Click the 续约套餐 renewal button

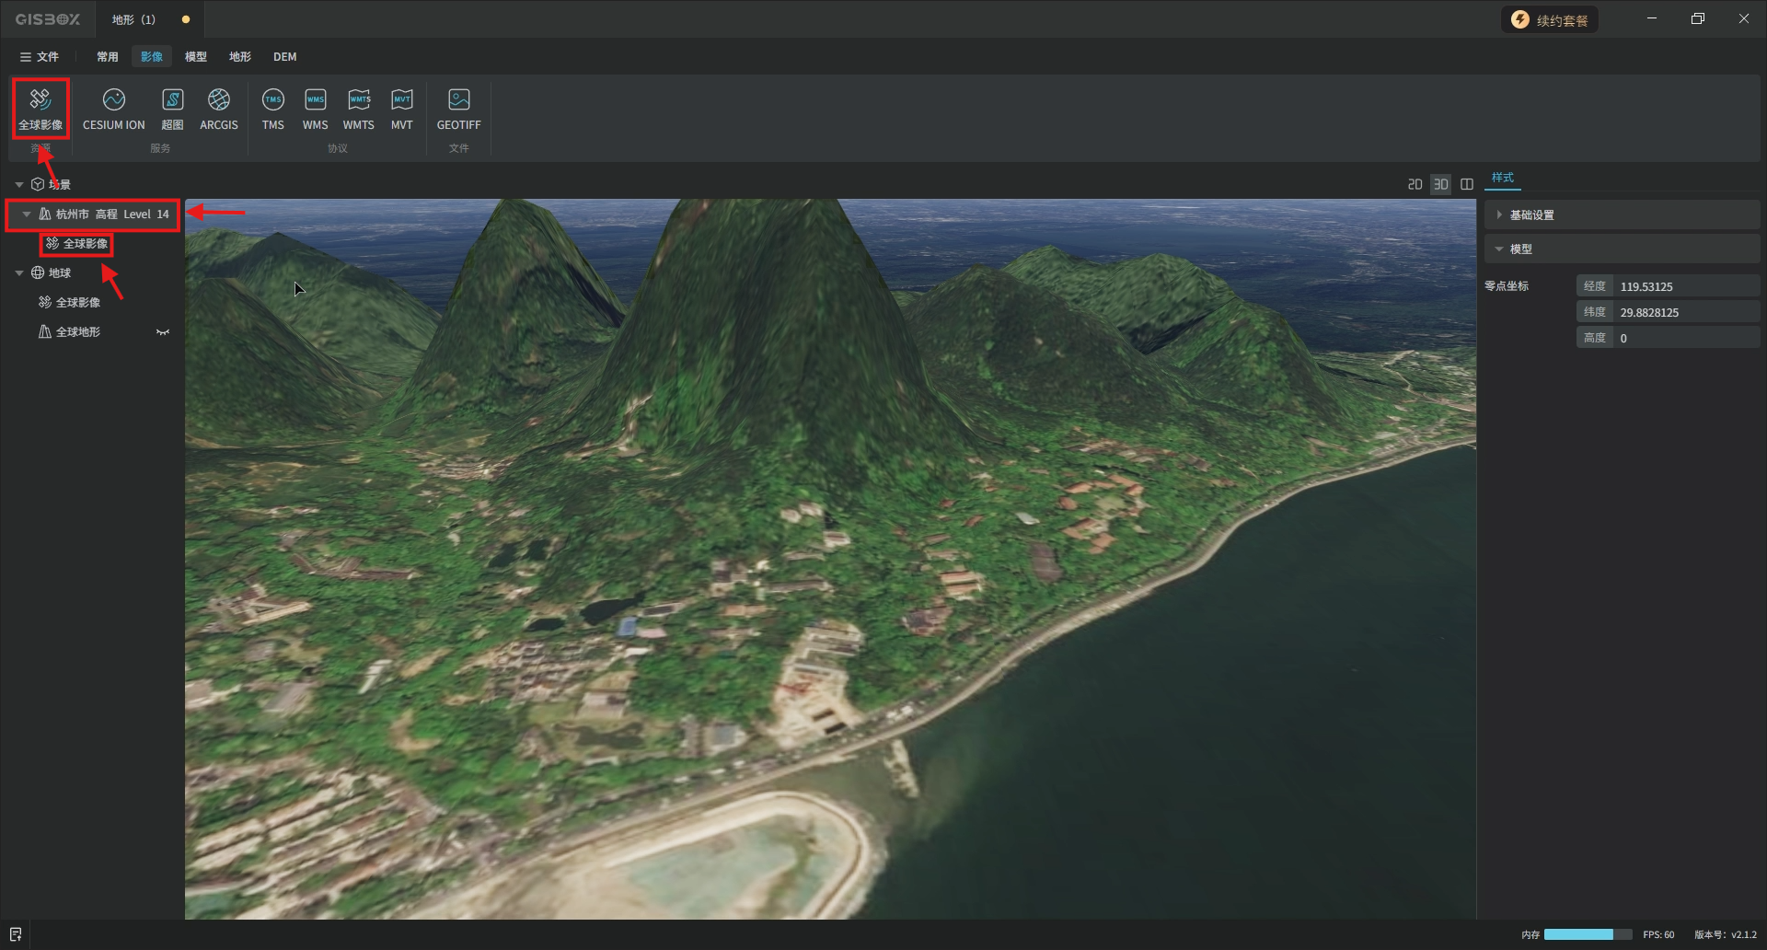pos(1550,20)
